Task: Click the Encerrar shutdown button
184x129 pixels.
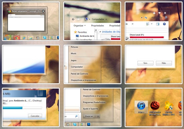Action: click(90, 116)
